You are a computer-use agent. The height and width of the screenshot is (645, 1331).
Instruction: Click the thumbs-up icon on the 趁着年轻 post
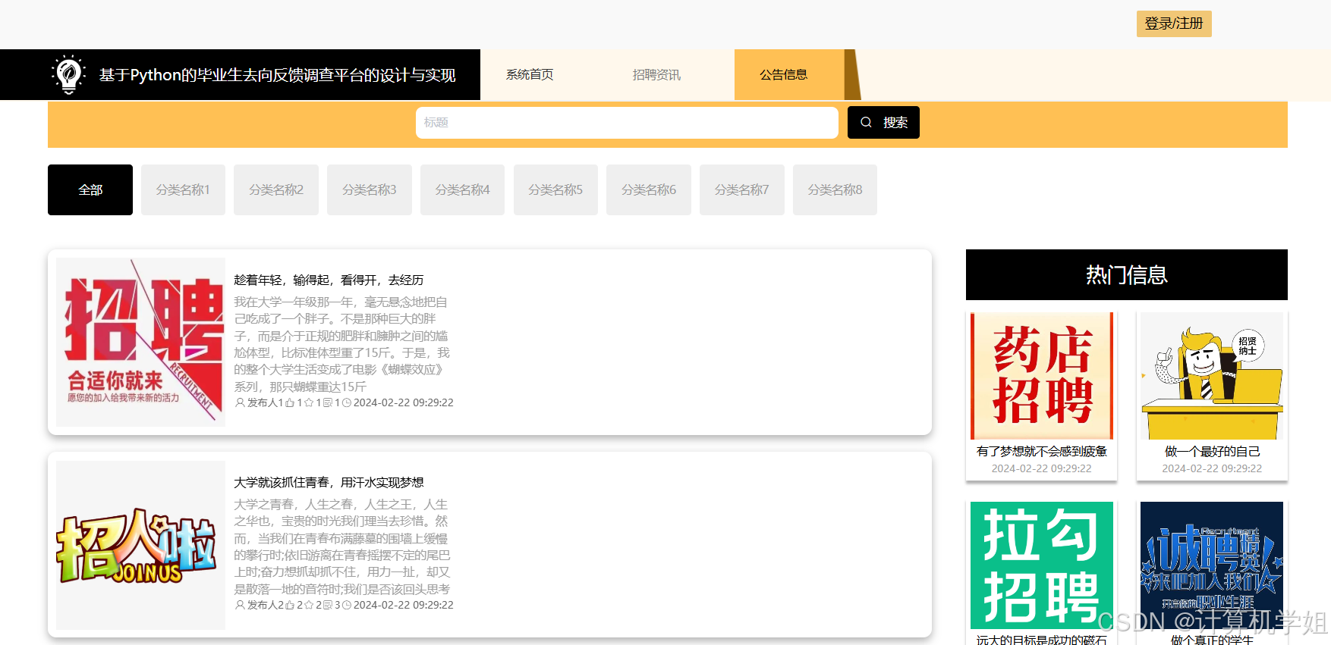290,403
